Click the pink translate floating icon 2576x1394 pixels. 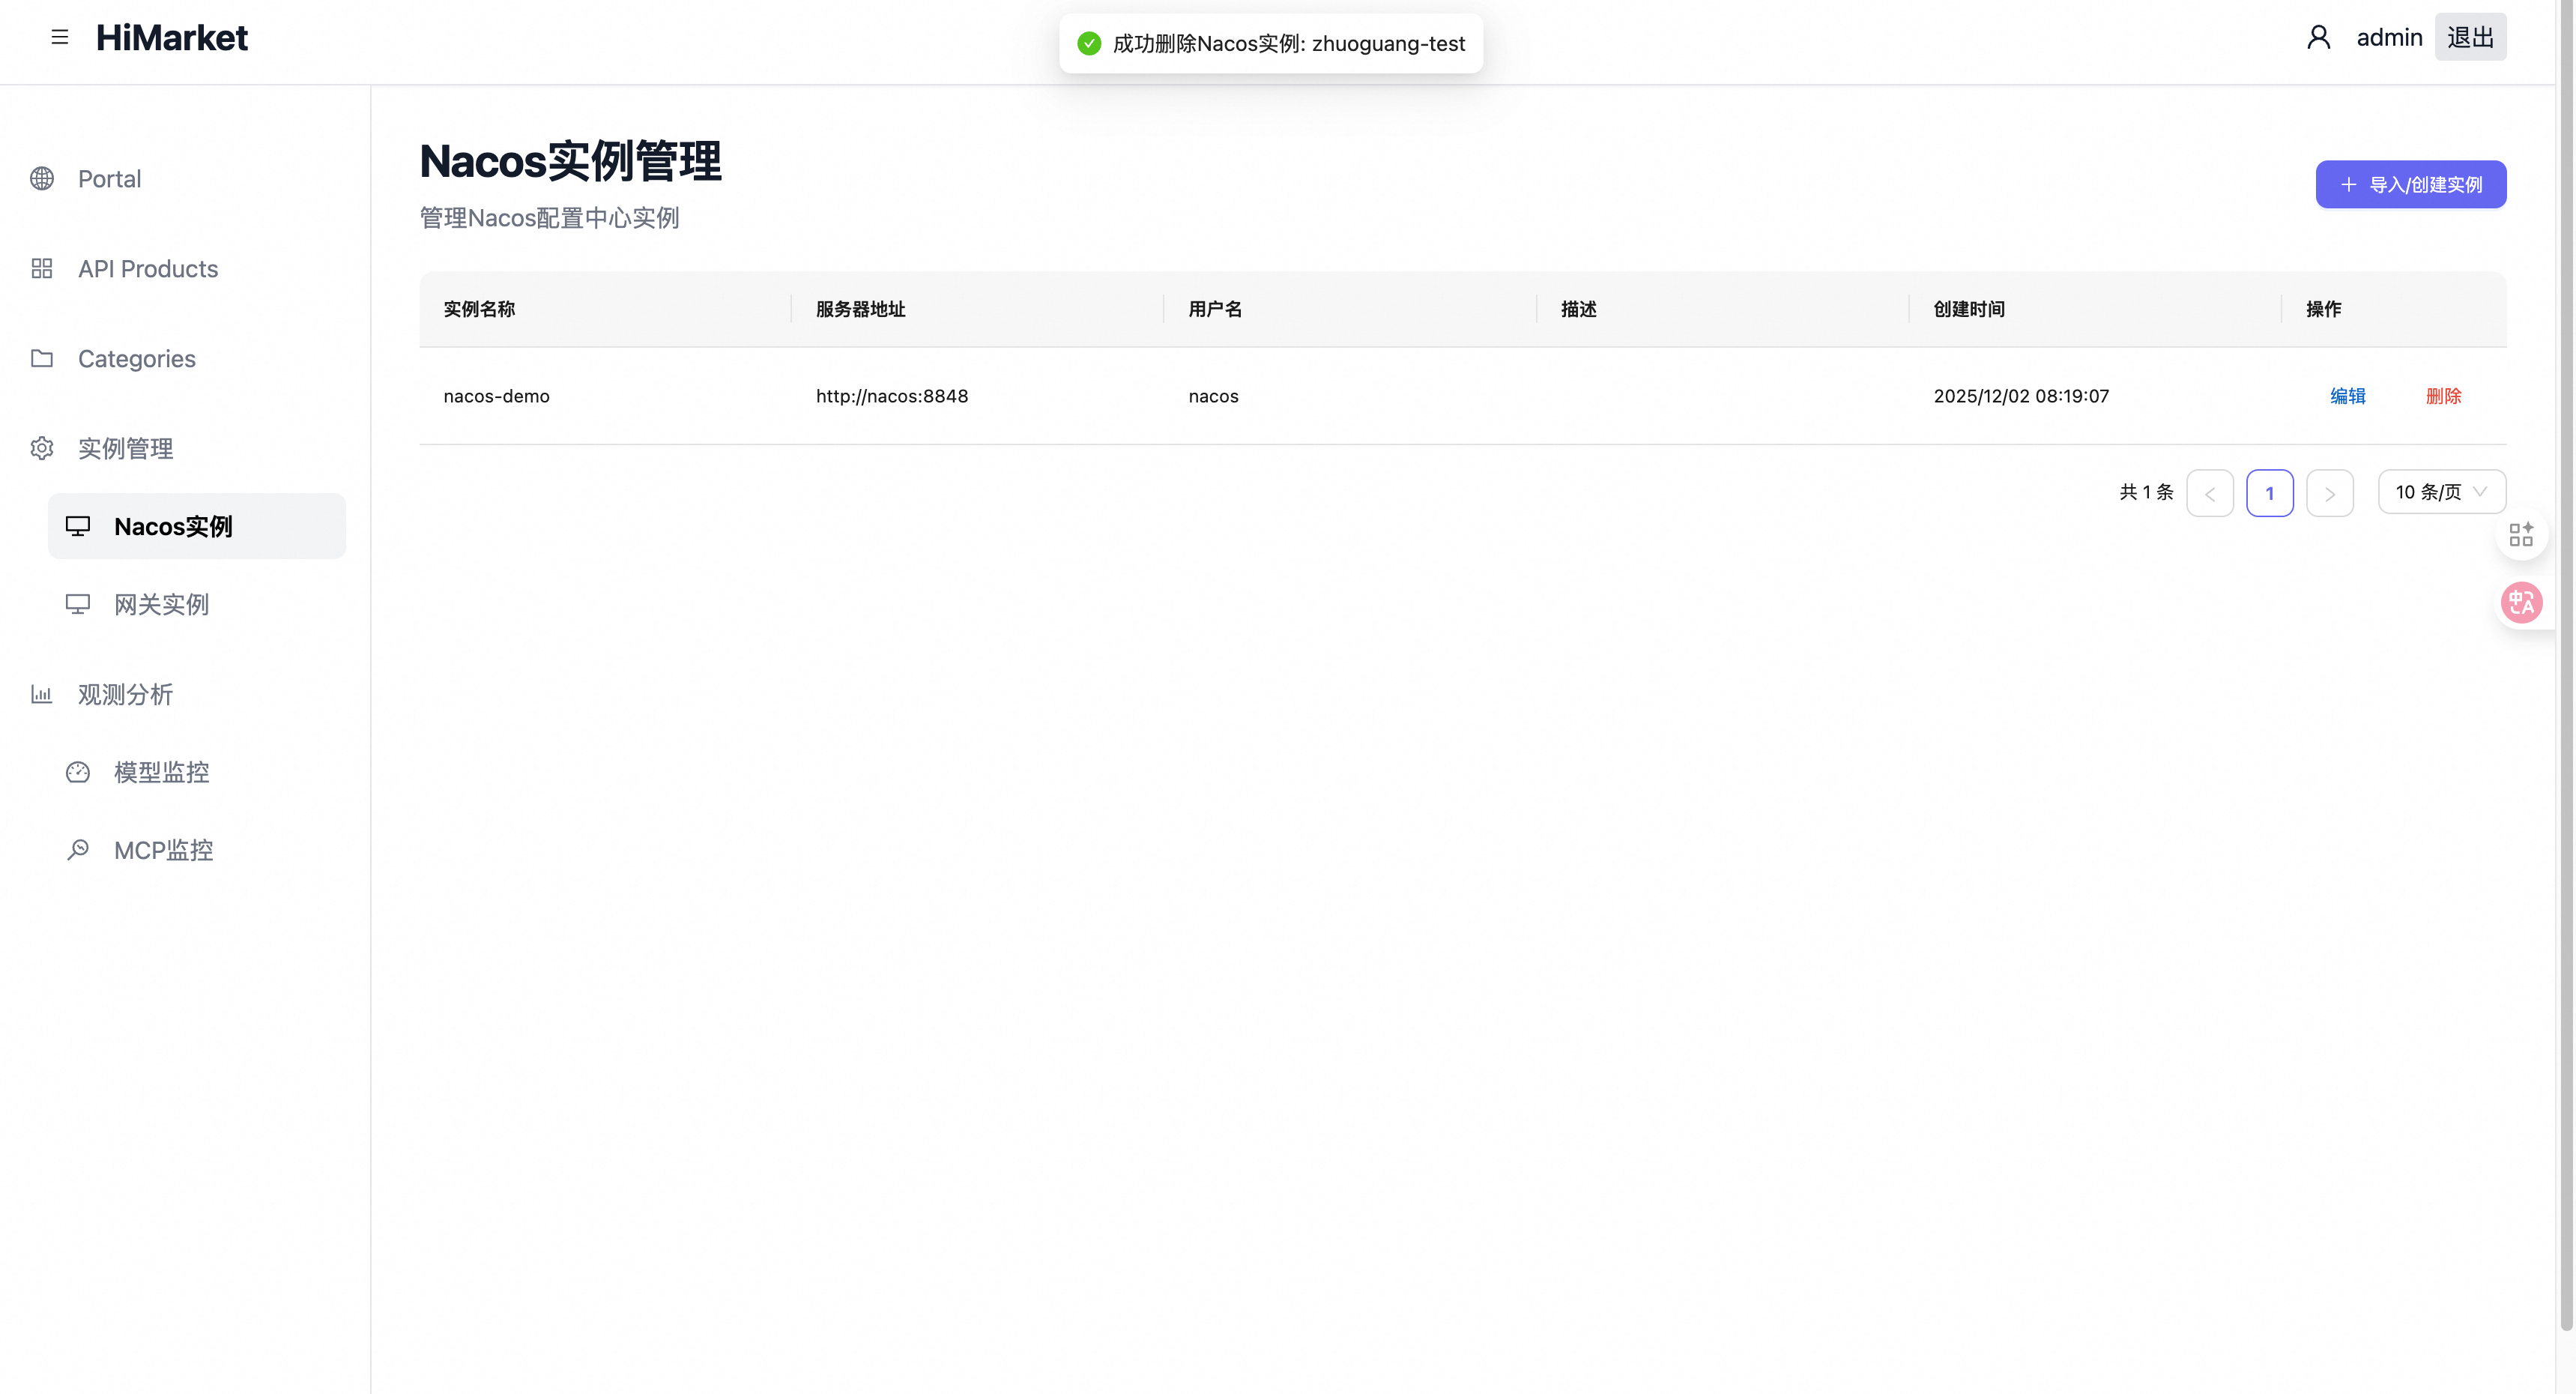[2521, 602]
